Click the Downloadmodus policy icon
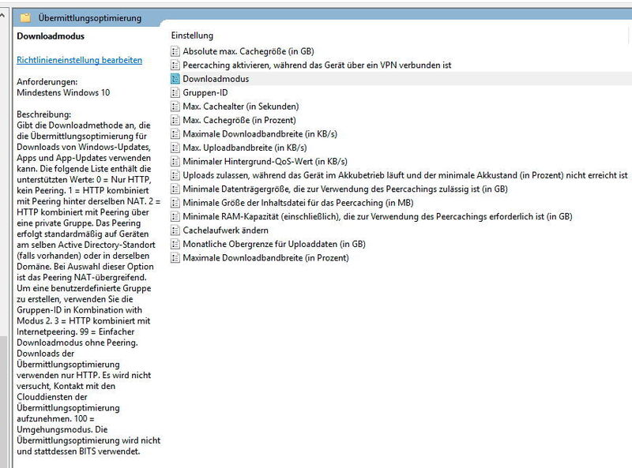The width and height of the screenshot is (632, 468). 177,78
